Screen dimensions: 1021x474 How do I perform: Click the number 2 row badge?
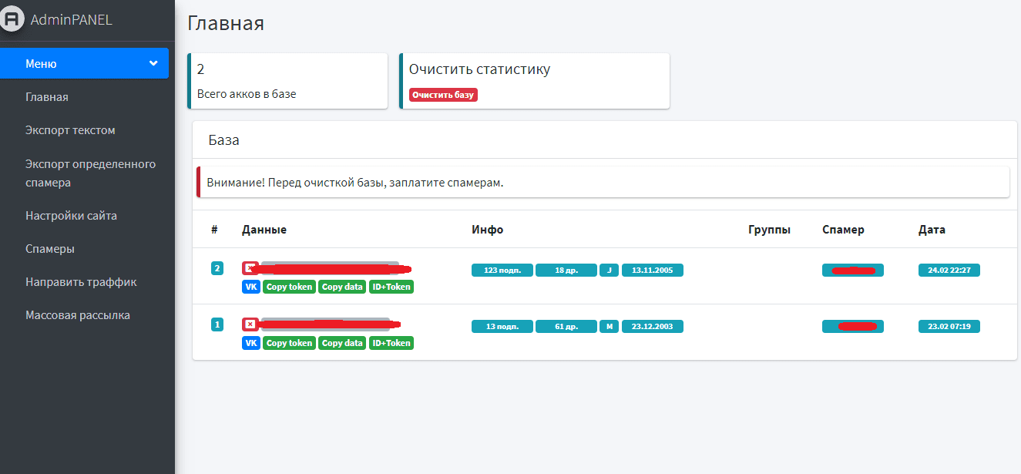pos(217,268)
